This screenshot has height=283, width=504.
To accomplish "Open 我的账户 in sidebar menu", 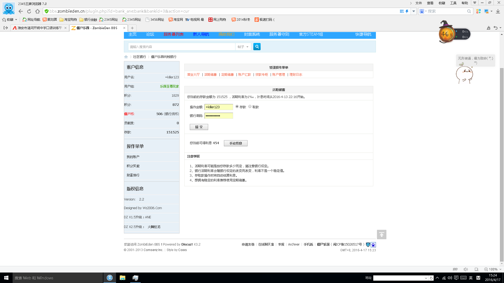I will (133, 157).
